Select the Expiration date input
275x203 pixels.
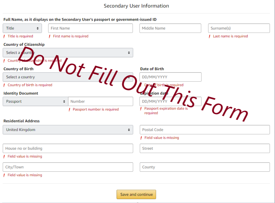170,101
